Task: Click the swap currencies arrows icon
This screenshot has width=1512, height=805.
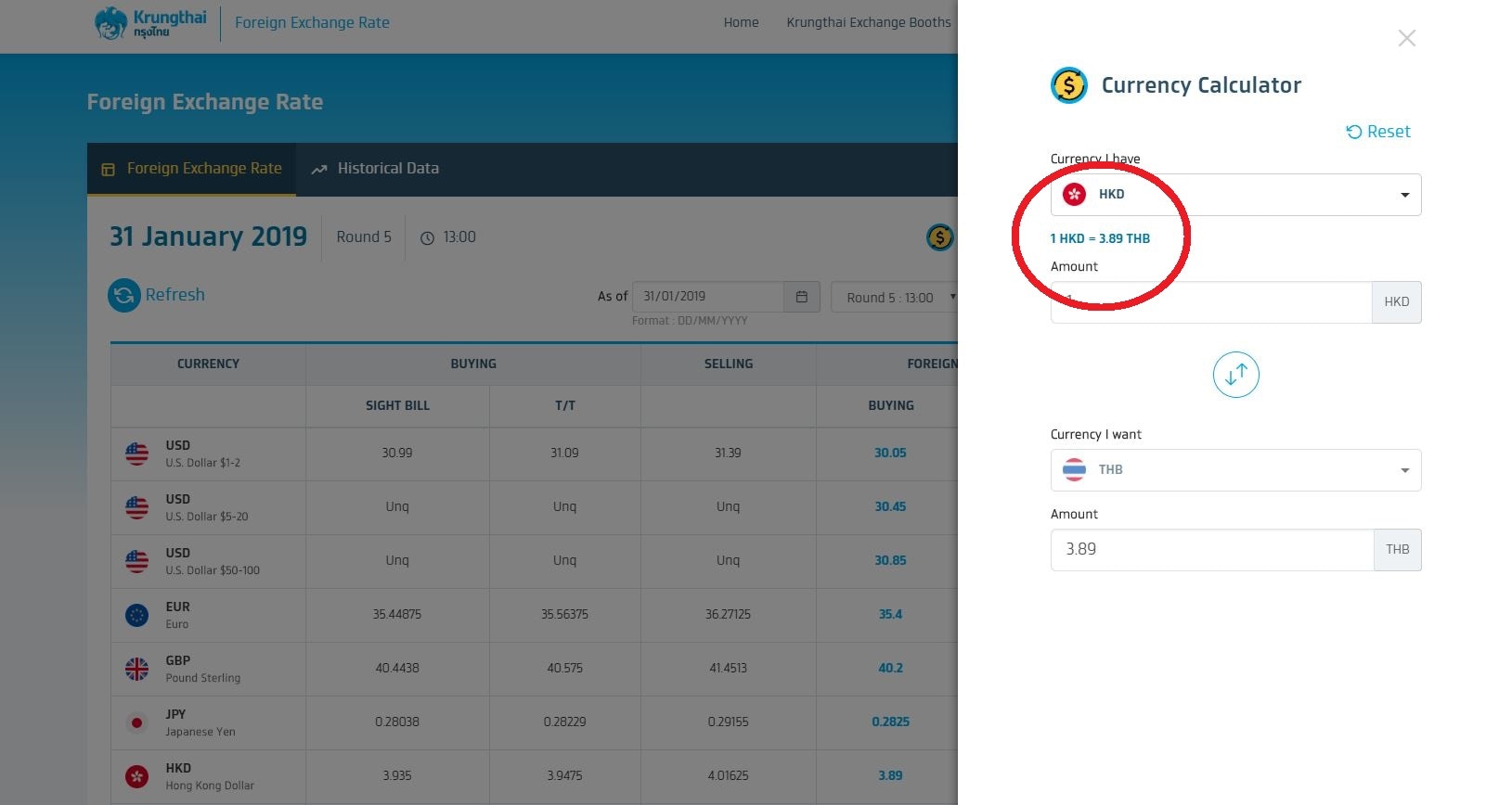Action: click(1235, 375)
